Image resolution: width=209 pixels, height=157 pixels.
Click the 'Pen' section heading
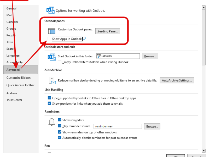[47, 146]
